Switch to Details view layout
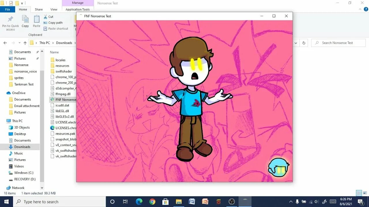Viewport: 369px width, 207px height. (x=359, y=193)
